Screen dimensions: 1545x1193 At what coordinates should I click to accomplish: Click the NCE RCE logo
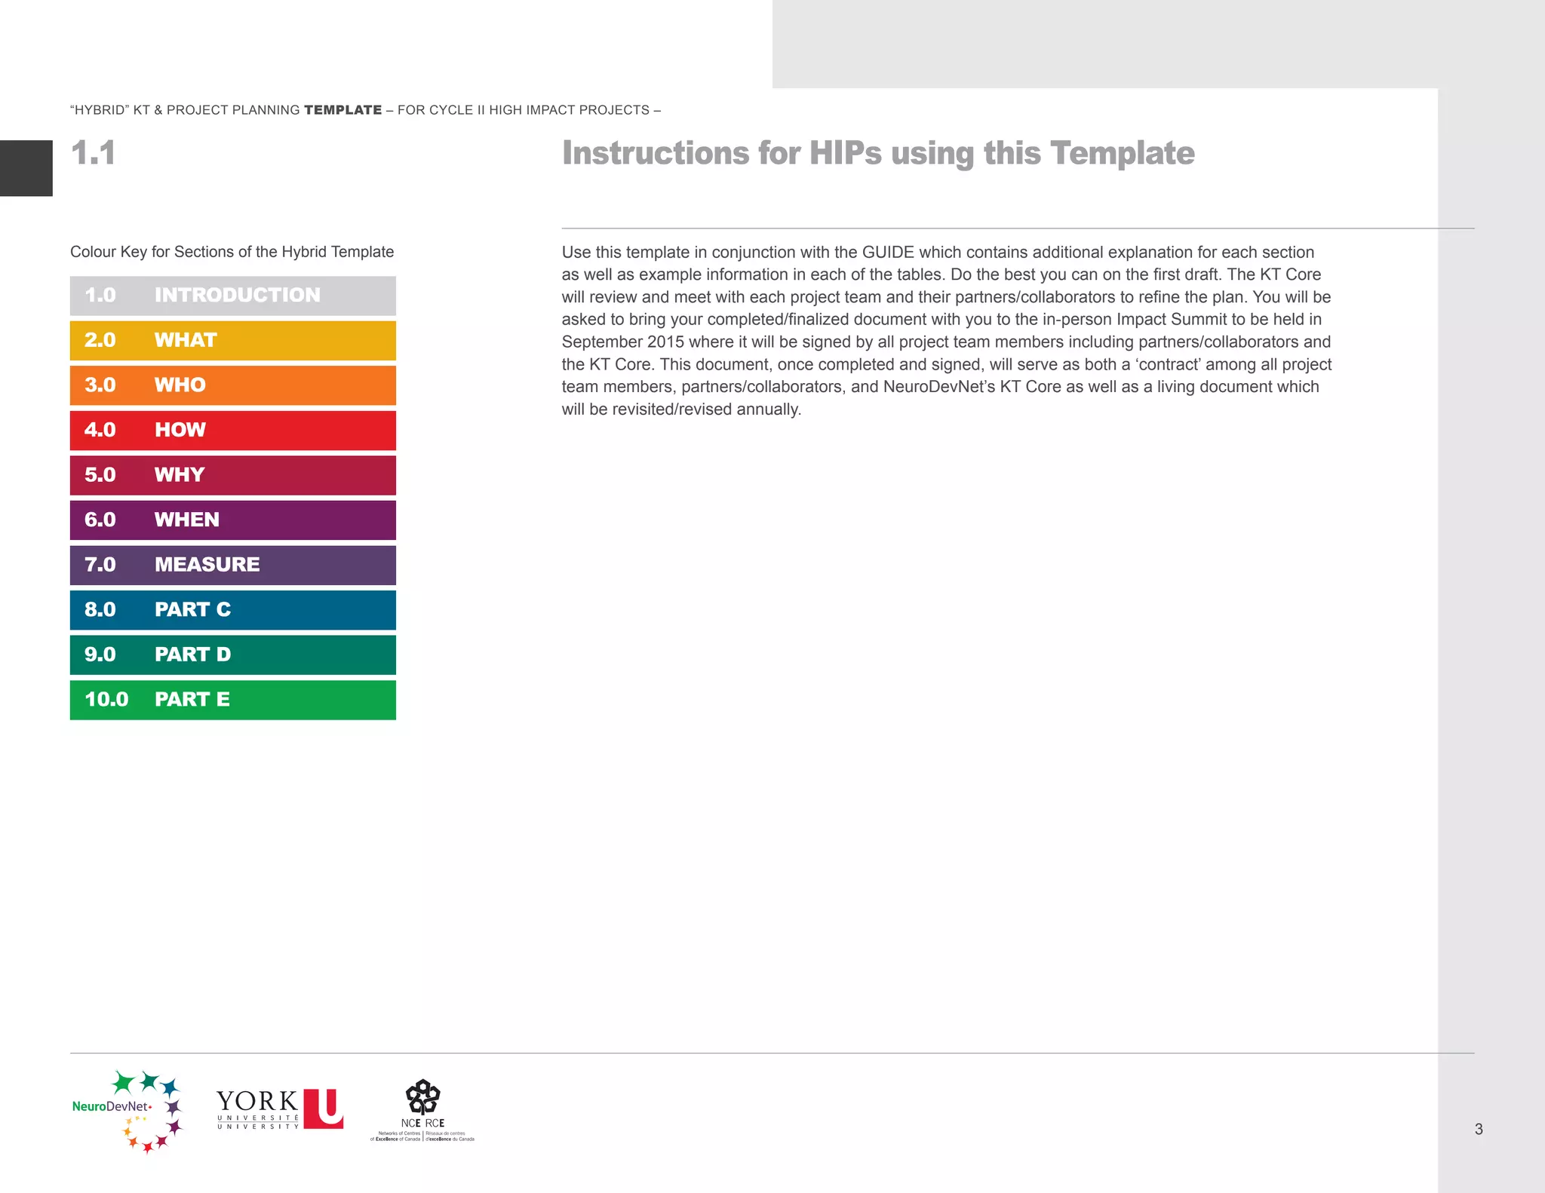click(422, 1110)
